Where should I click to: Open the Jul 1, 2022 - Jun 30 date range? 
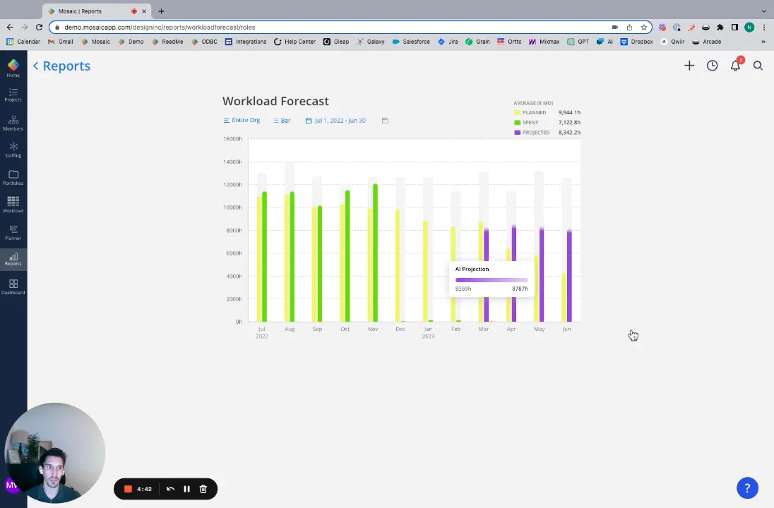click(x=335, y=121)
